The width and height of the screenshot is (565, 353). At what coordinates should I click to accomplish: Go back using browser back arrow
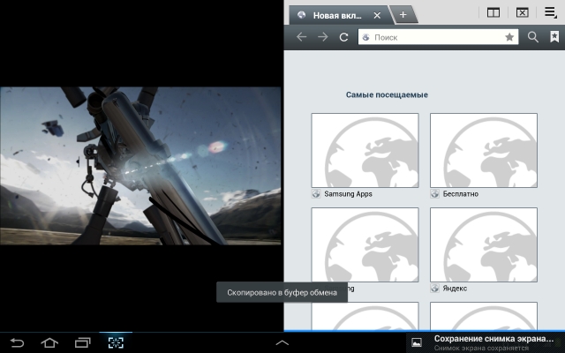pyautogui.click(x=301, y=37)
